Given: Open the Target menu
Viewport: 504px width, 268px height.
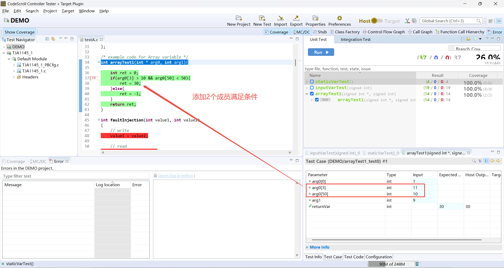Looking at the screenshot, I should tap(68, 11).
